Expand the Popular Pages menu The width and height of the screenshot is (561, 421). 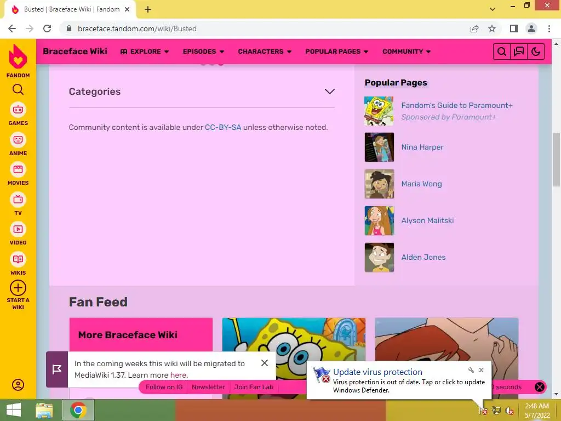(x=337, y=52)
